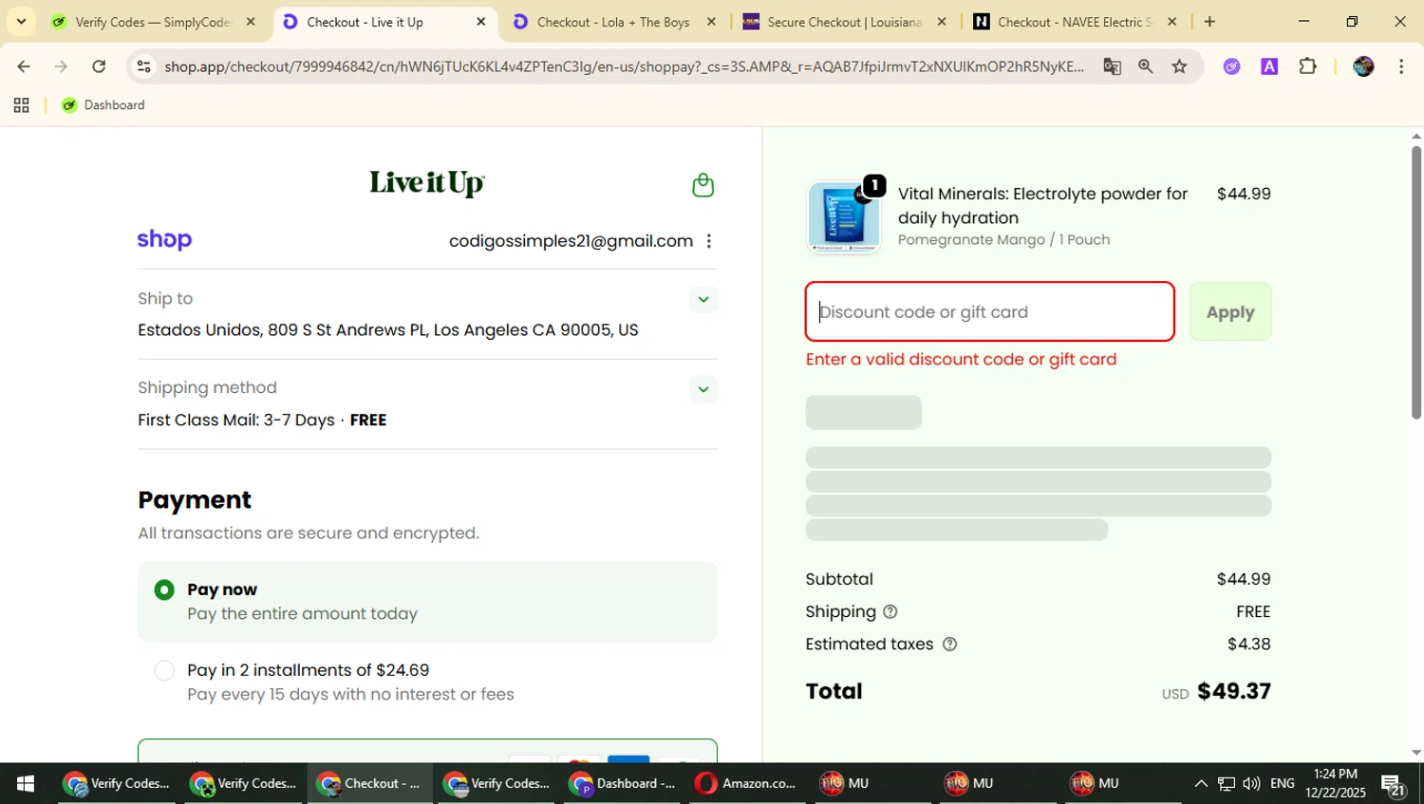This screenshot has width=1424, height=804.
Task: Open the shopping bag cart icon
Action: (703, 185)
